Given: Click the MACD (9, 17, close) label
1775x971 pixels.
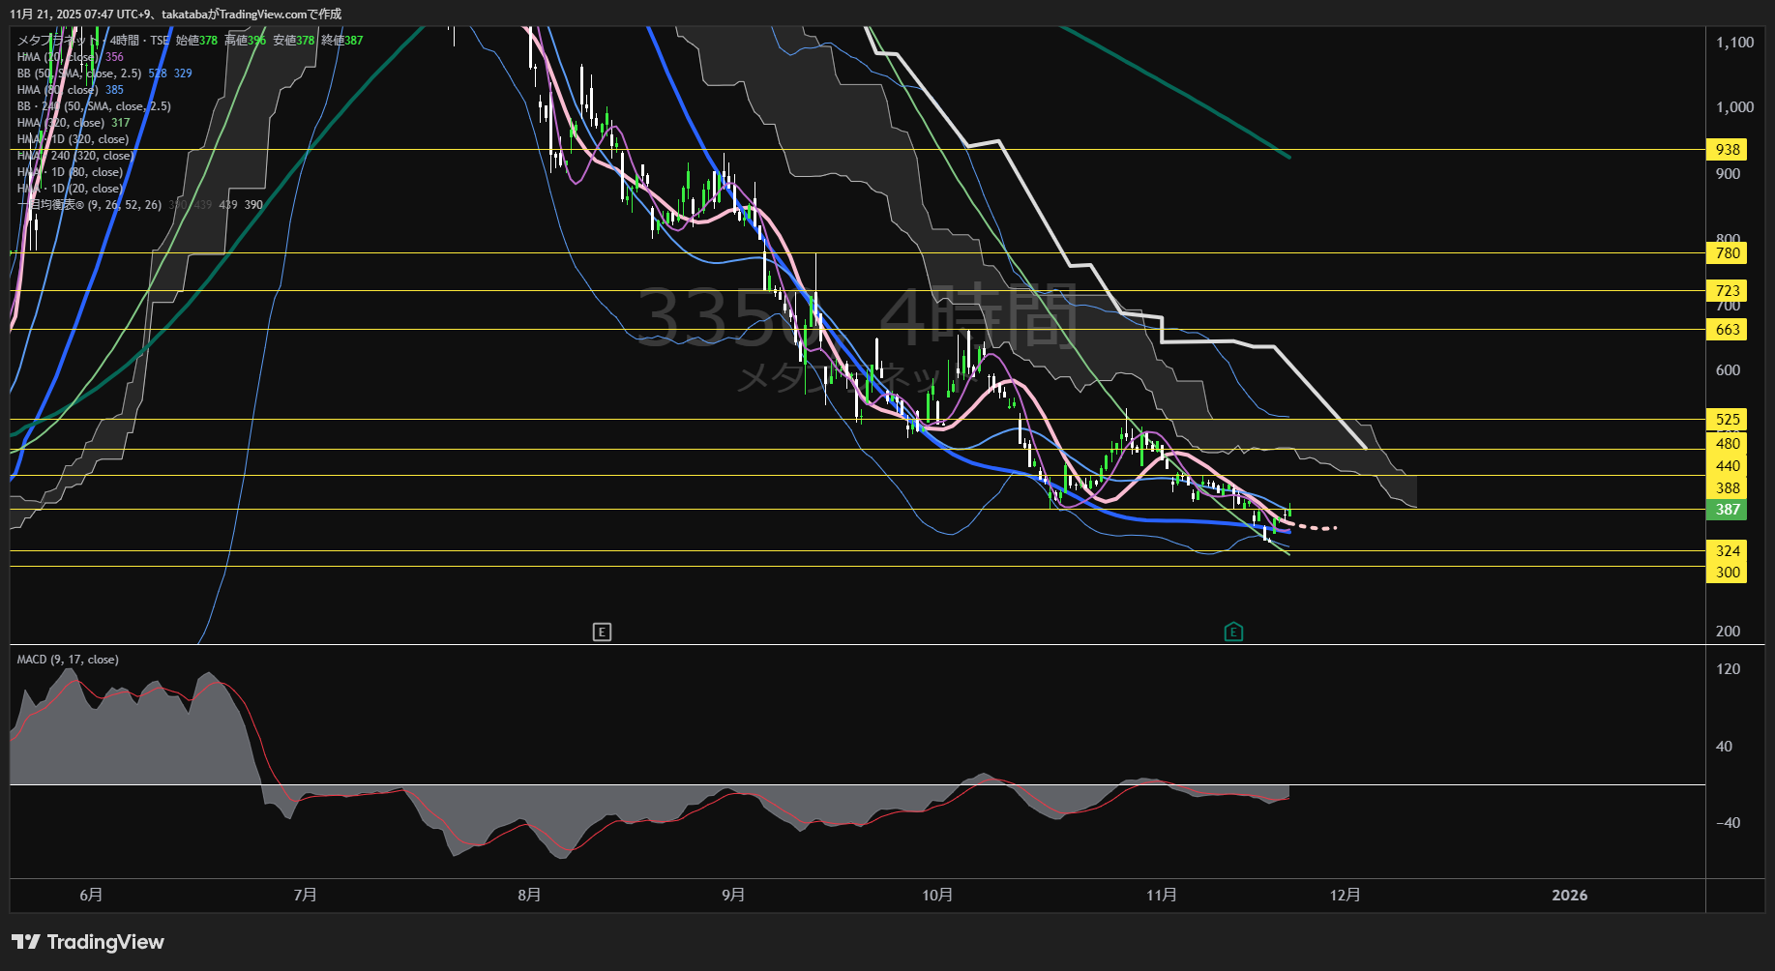Looking at the screenshot, I should click(x=68, y=660).
